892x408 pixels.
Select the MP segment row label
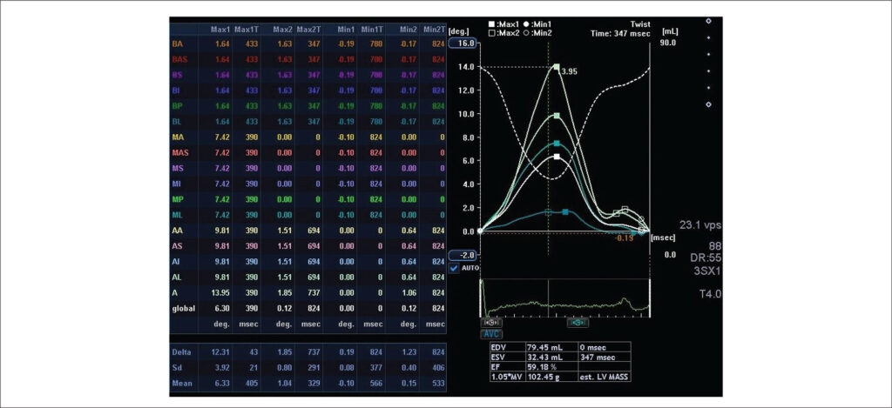click(178, 199)
